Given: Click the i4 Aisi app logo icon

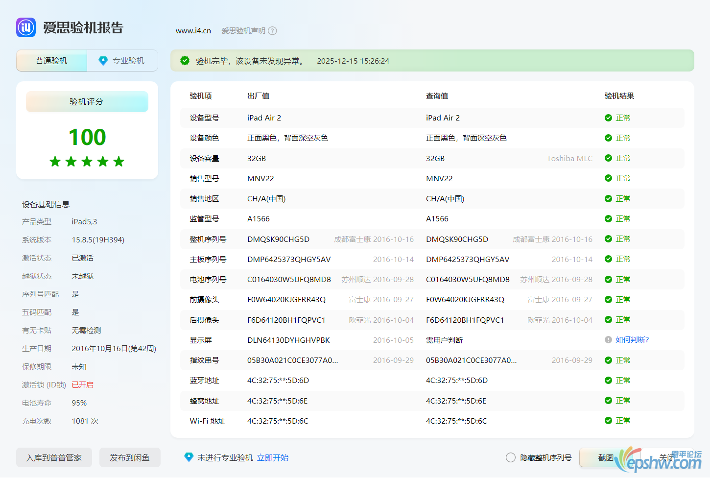Looking at the screenshot, I should (x=26, y=27).
